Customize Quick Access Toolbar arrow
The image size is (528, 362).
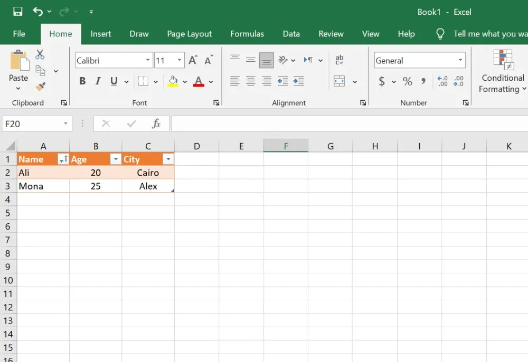(91, 12)
